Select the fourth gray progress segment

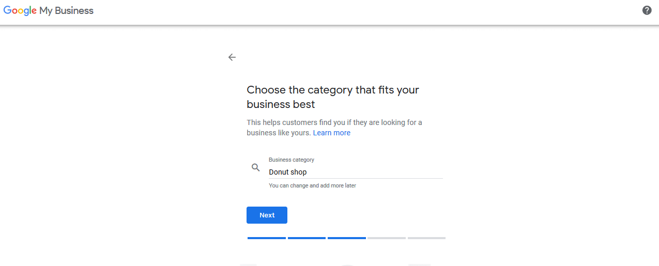[387, 238]
